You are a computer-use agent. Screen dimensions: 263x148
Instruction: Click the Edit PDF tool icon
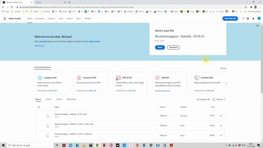157,78
